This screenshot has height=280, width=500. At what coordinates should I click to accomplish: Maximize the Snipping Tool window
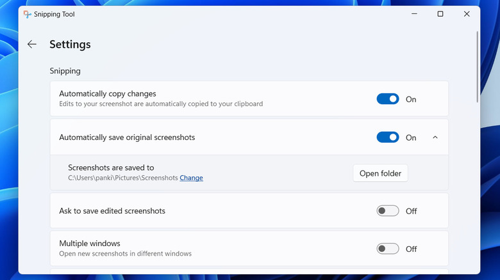(440, 14)
